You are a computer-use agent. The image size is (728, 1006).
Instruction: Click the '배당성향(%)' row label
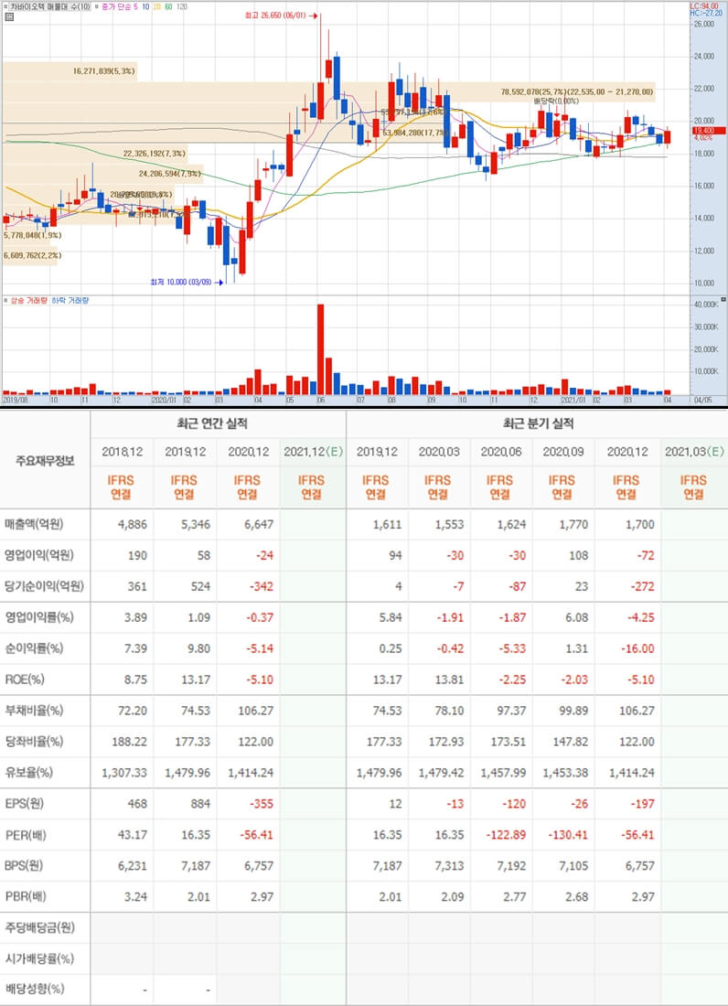36,989
